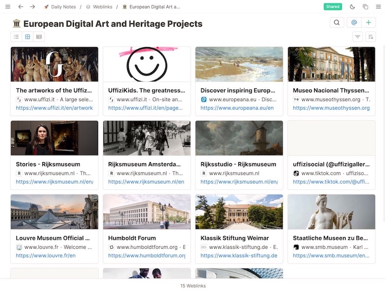Viewport: 386px width, 293px height.
Task: Open 'Discover inspiring Europ...' title
Action: (238, 90)
